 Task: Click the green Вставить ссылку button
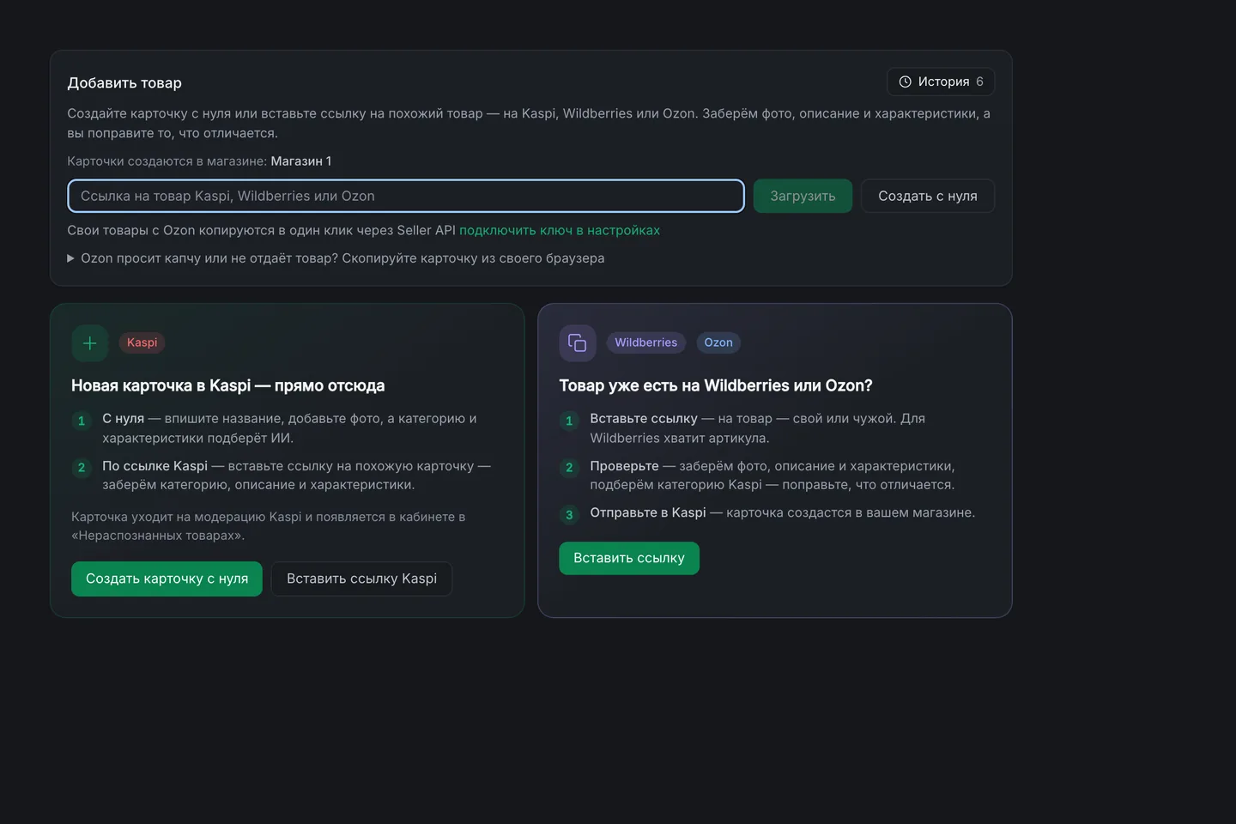coord(629,558)
